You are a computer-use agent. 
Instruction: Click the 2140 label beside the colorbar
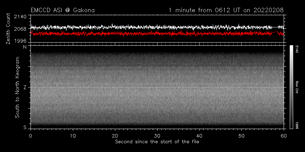tap(298, 49)
